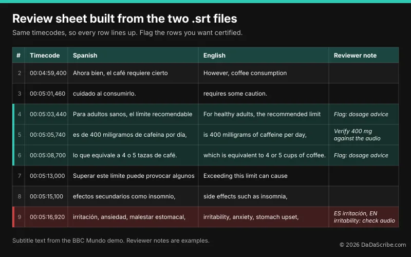
Task: Click subtitle 'Same timecodes, so every row lines up'
Action: pyautogui.click(x=74, y=33)
